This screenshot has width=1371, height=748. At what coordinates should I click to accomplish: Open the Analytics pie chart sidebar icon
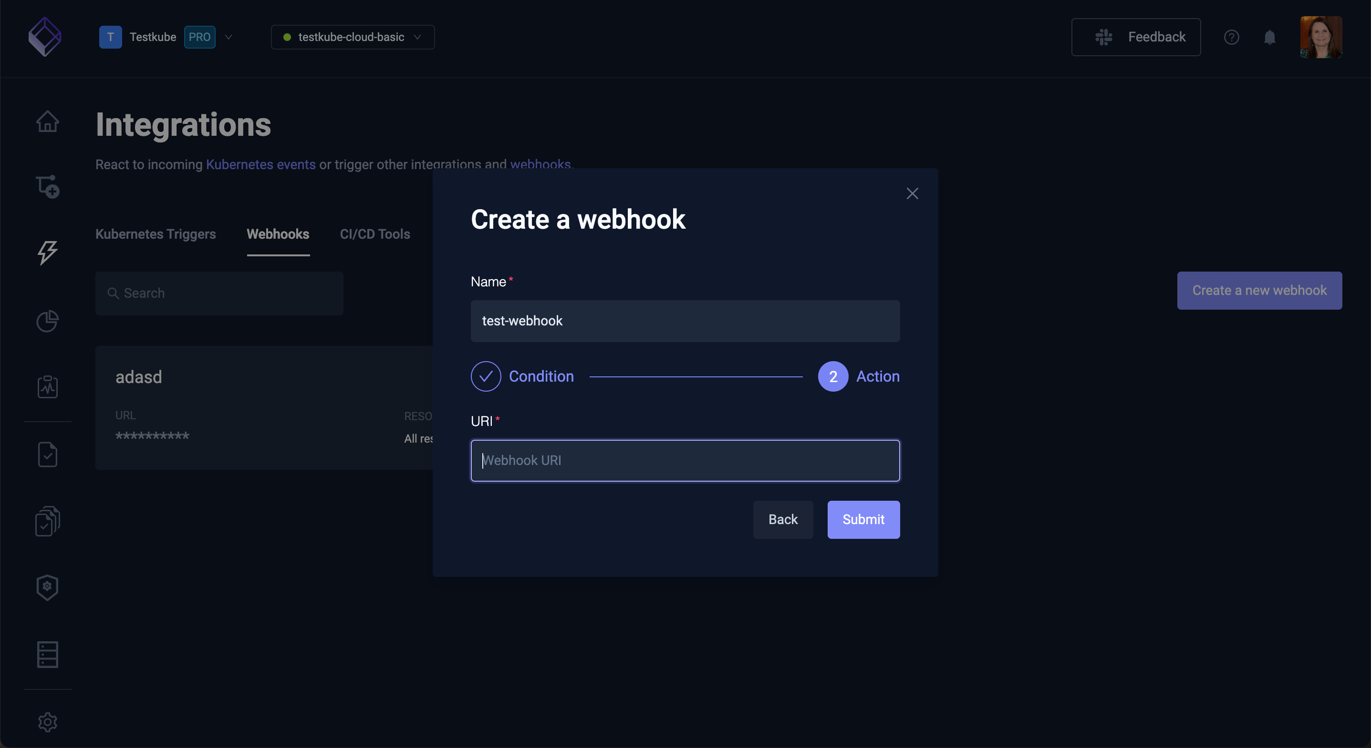pyautogui.click(x=47, y=321)
